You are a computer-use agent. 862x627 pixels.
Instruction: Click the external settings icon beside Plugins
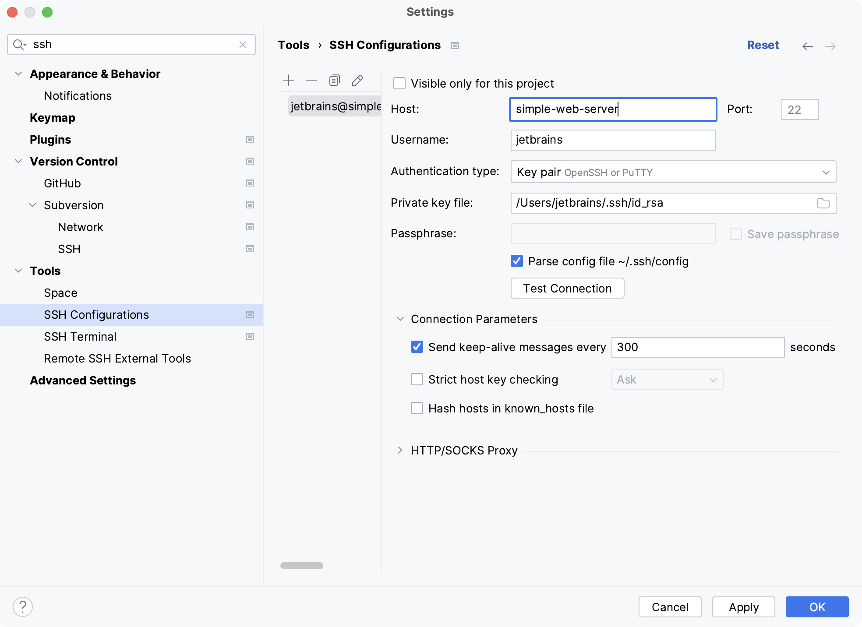250,139
